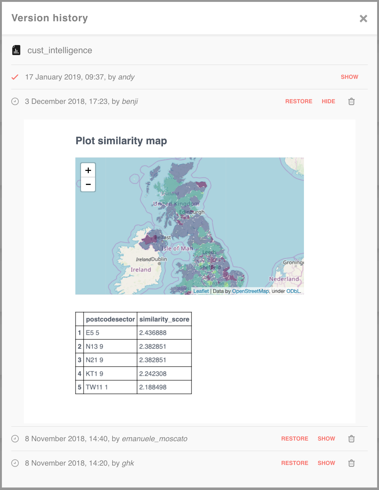Image resolution: width=379 pixels, height=490 pixels.
Task: Open the Leaflet attribution link
Action: [x=201, y=291]
